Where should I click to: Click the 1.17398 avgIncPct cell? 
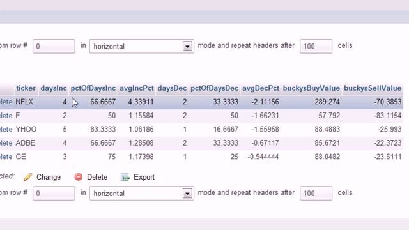coord(141,157)
